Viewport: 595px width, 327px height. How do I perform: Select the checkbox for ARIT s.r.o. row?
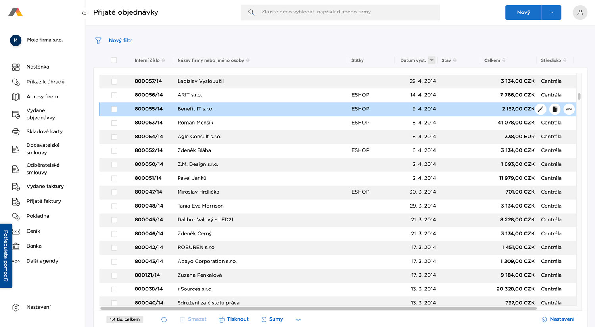[x=114, y=95]
